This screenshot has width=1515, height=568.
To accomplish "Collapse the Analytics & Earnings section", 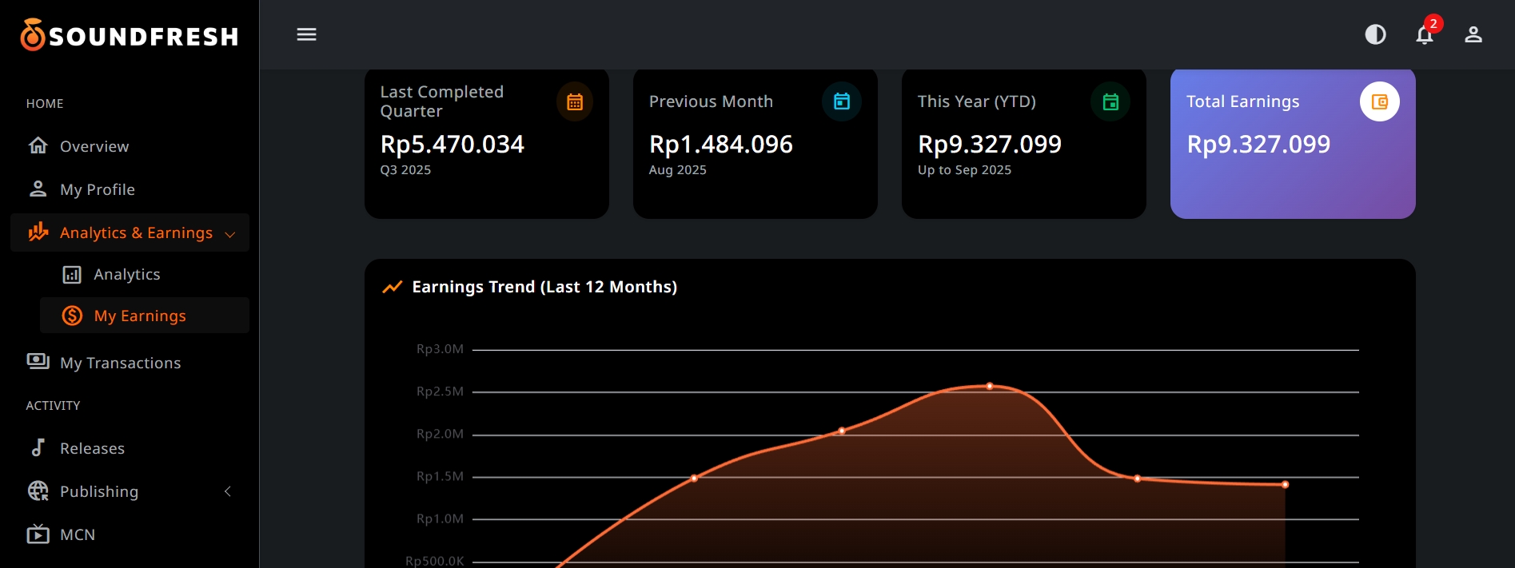I will pyautogui.click(x=230, y=234).
